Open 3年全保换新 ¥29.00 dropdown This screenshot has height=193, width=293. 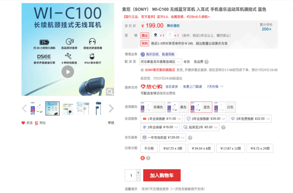[x=206, y=119]
